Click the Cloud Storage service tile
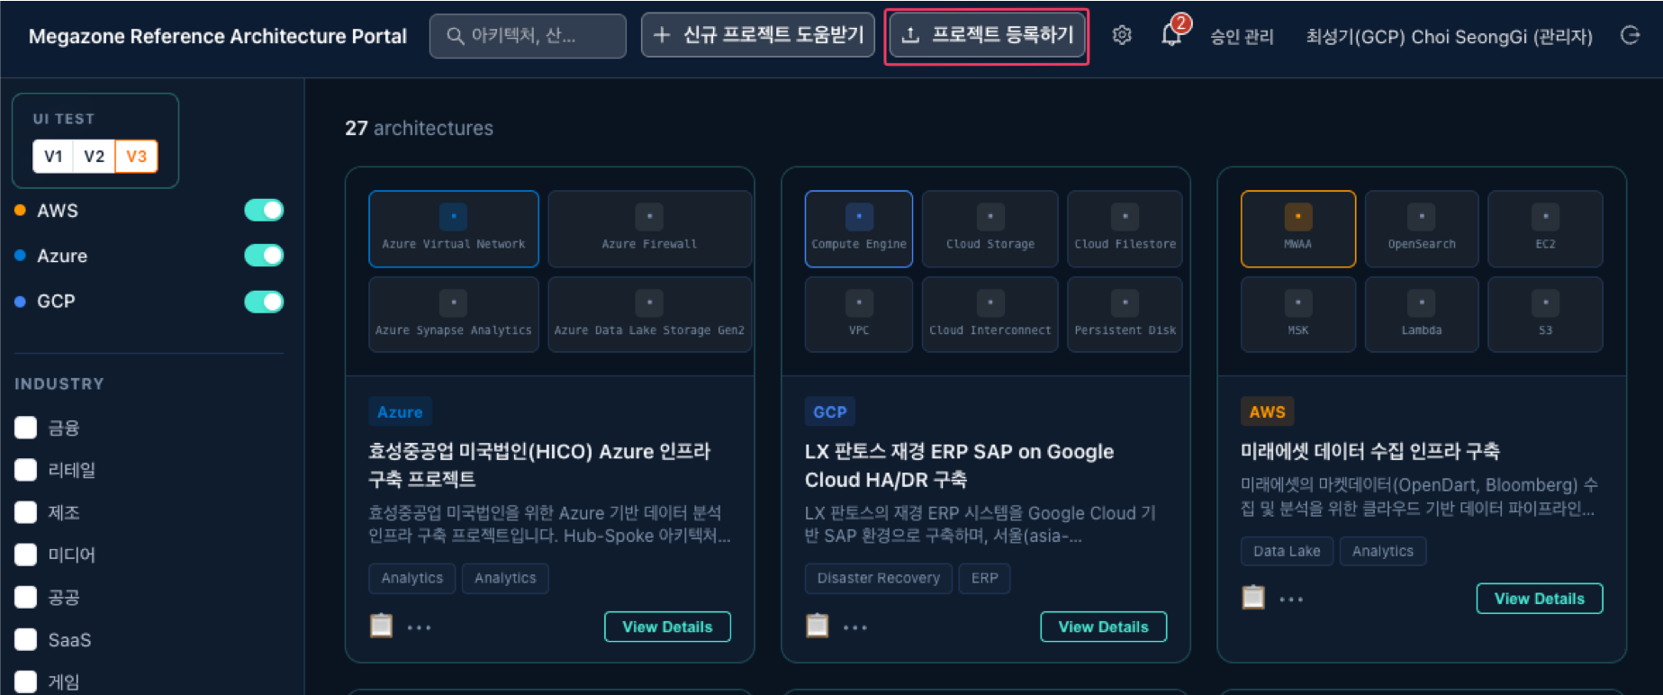The image size is (1663, 695). pos(990,229)
